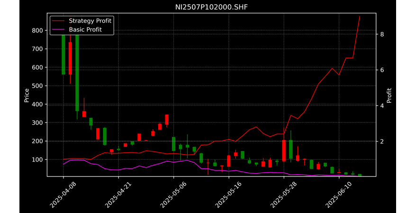Click the 200 price tick label
The width and height of the screenshot is (416, 213).
click(38, 141)
